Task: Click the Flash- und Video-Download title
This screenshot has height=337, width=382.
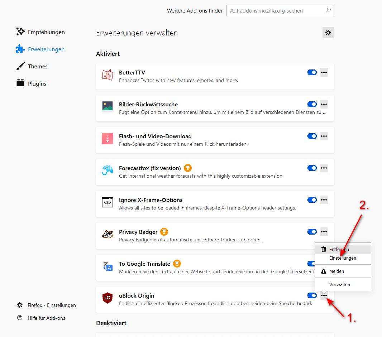Action: [x=155, y=136]
